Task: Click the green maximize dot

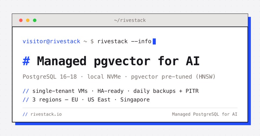Action: coord(35,20)
